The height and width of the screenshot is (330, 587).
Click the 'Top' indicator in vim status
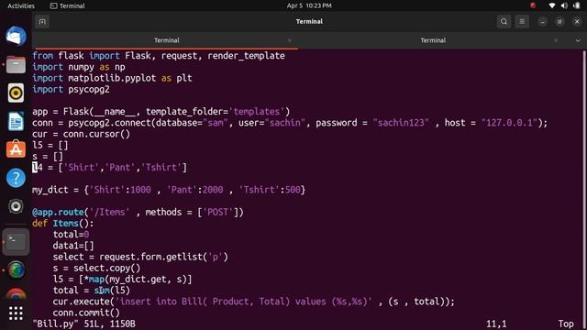566,324
